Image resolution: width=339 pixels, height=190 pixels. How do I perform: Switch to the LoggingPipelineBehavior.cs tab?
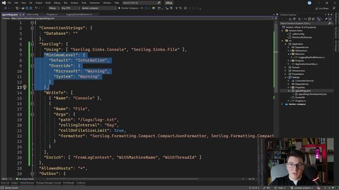pyautogui.click(x=79, y=14)
